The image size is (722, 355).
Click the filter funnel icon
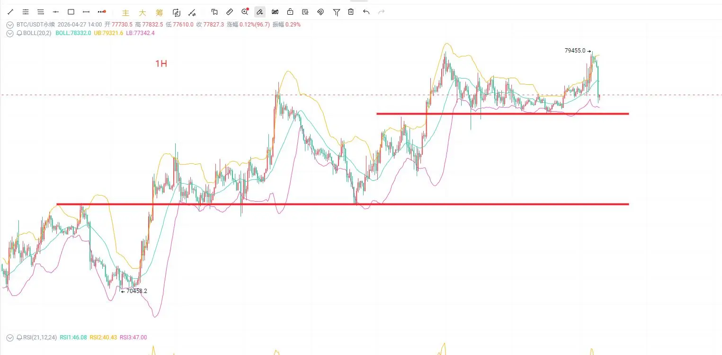pos(336,12)
